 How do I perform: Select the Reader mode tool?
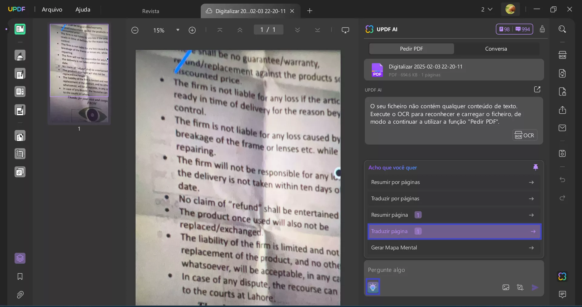[x=20, y=29]
